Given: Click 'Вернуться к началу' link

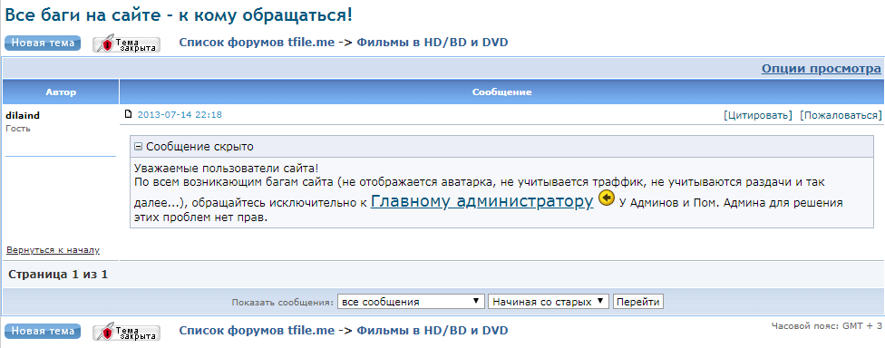Looking at the screenshot, I should pyautogui.click(x=53, y=250).
